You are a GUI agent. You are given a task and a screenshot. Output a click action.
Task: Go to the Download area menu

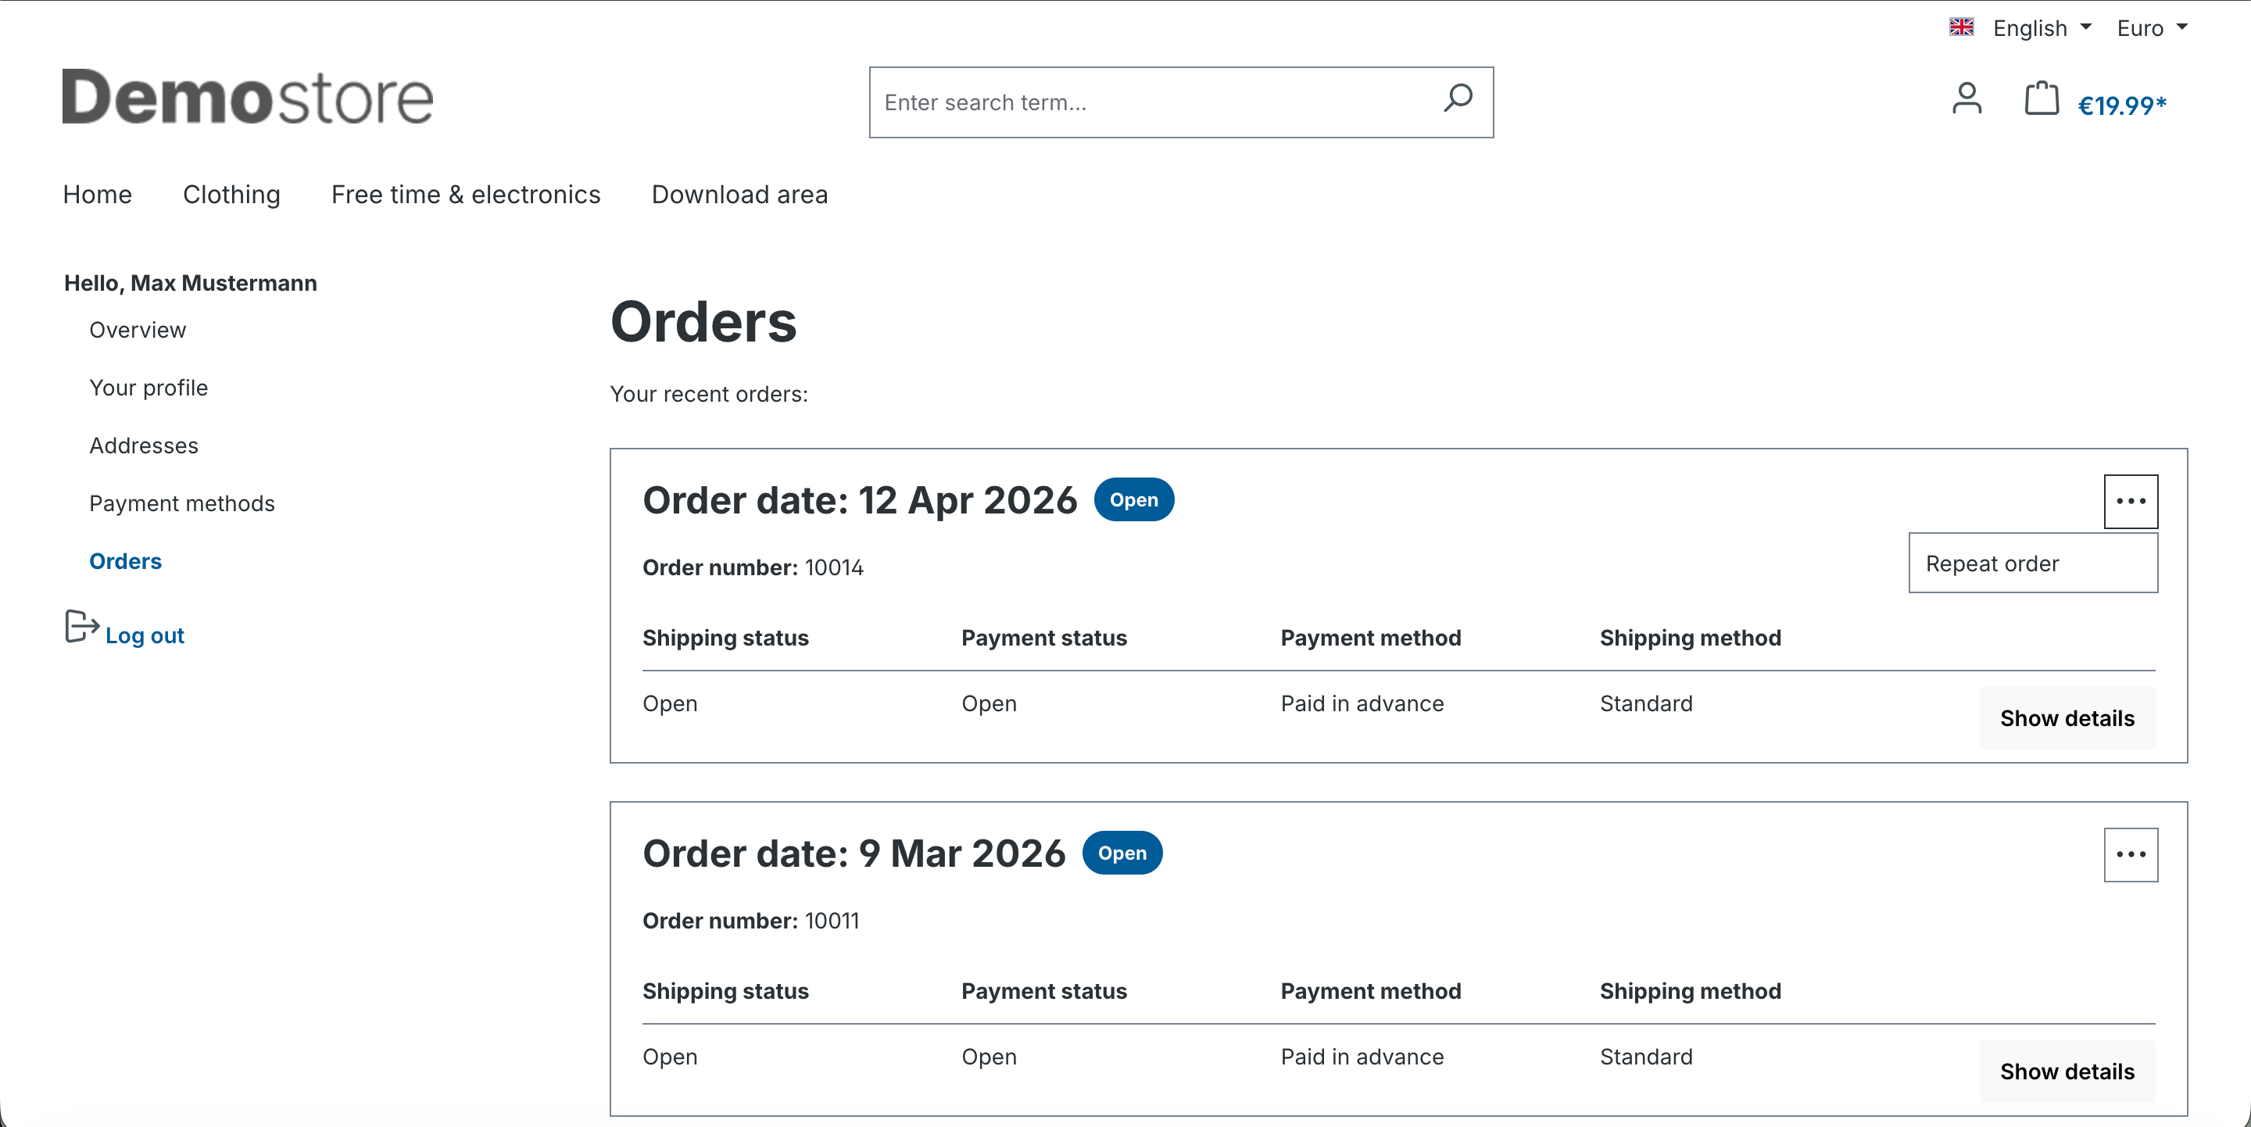pyautogui.click(x=739, y=195)
